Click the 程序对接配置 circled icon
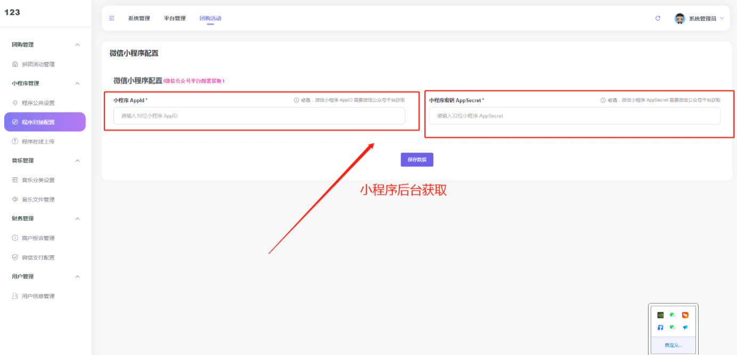 tap(14, 122)
